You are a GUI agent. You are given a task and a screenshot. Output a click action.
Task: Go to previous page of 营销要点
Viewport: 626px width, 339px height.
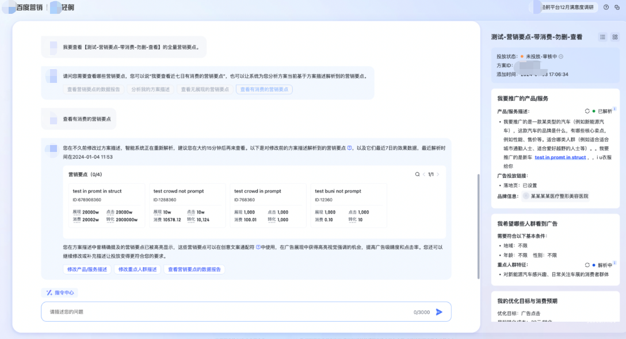pyautogui.click(x=424, y=174)
